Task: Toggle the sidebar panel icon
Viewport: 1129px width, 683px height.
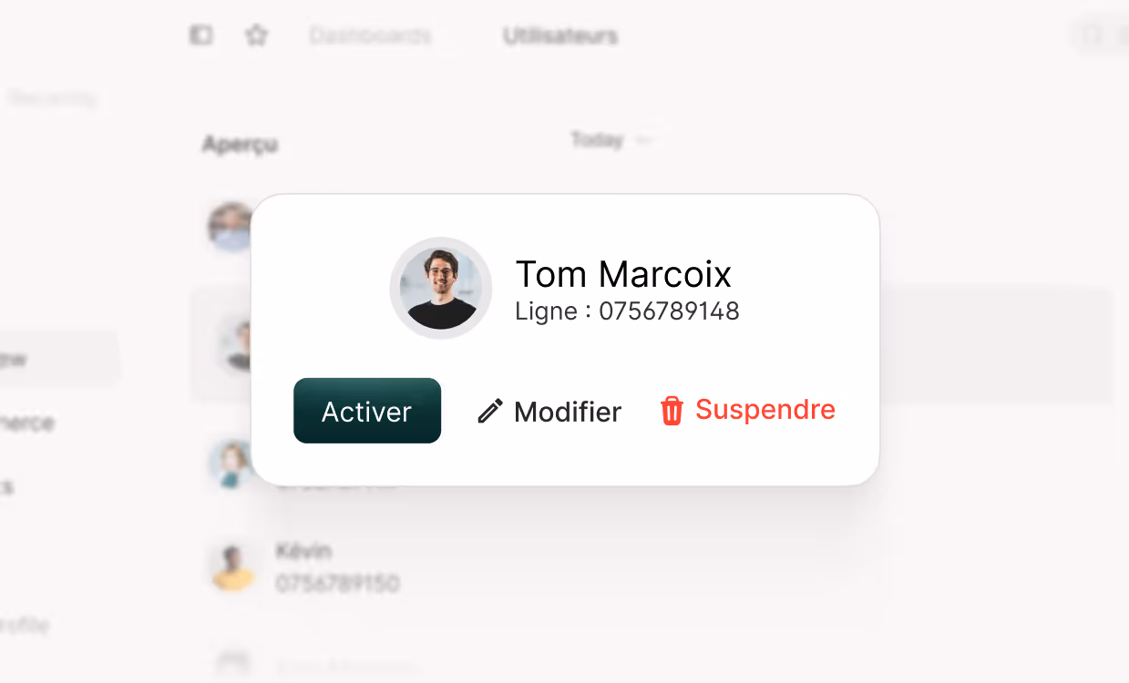Action: tap(200, 36)
